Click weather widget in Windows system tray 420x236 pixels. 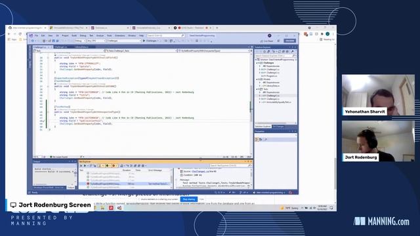point(289,208)
